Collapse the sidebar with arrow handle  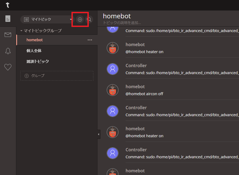pyautogui.click(x=99, y=134)
